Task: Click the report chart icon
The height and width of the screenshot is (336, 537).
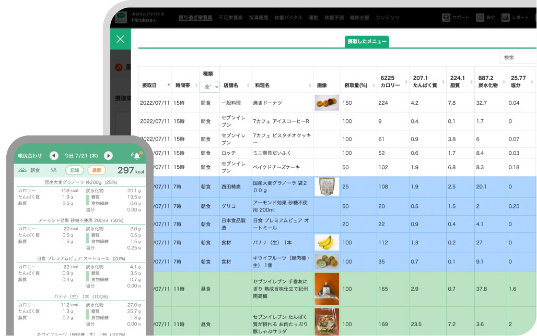Action: point(505,17)
